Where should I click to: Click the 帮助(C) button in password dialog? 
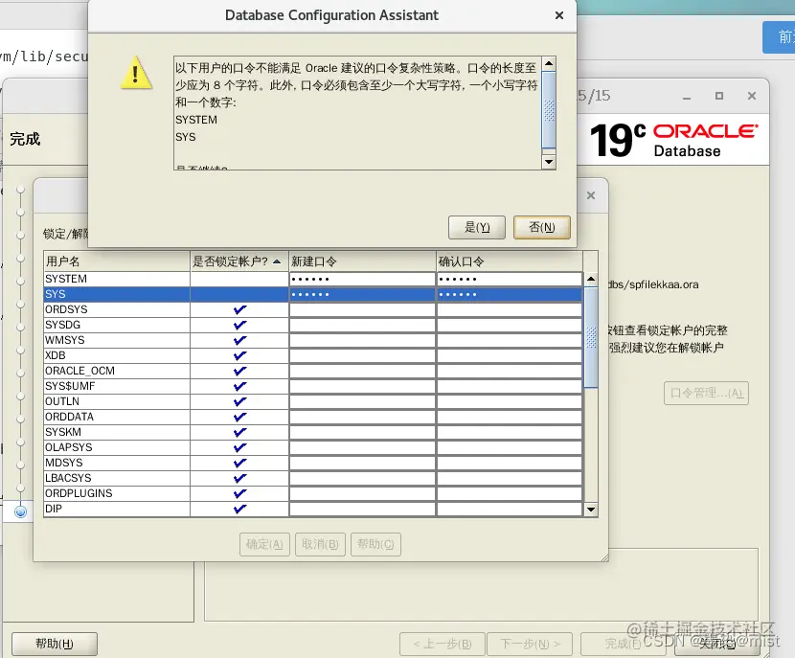click(375, 544)
